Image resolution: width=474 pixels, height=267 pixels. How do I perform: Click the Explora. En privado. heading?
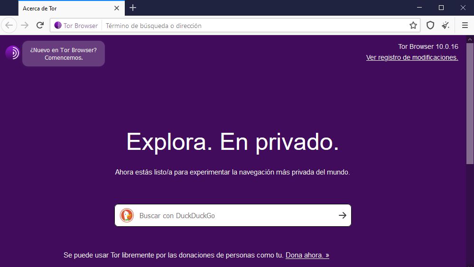click(x=232, y=142)
